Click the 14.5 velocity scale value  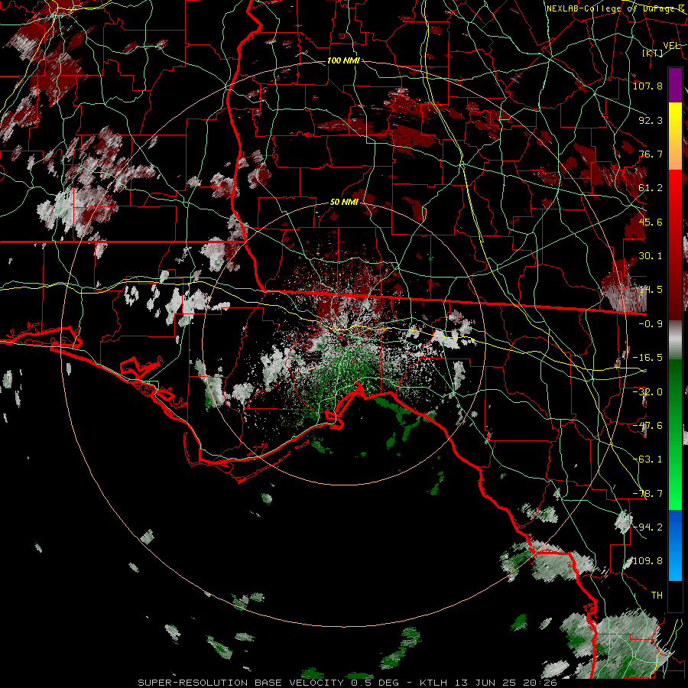click(x=651, y=290)
